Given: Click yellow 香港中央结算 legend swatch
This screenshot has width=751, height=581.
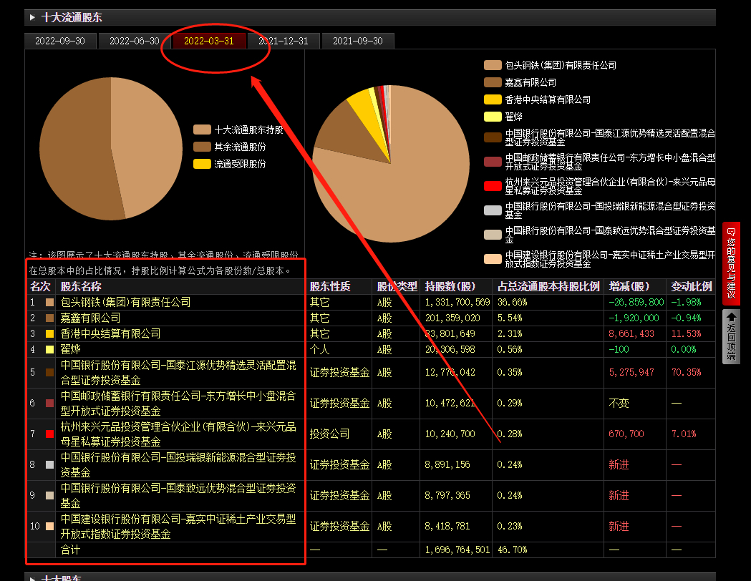Looking at the screenshot, I should (493, 99).
